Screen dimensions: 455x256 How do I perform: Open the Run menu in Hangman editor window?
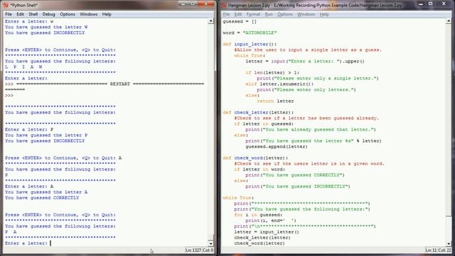click(269, 14)
